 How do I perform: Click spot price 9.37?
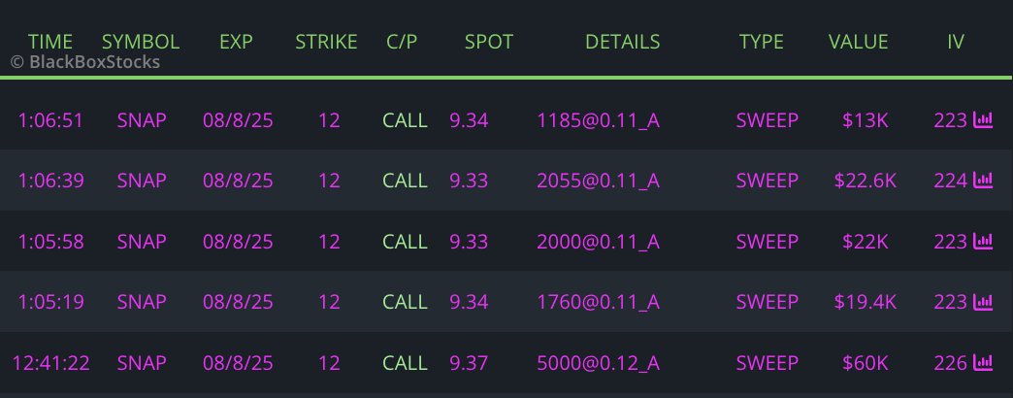point(469,362)
